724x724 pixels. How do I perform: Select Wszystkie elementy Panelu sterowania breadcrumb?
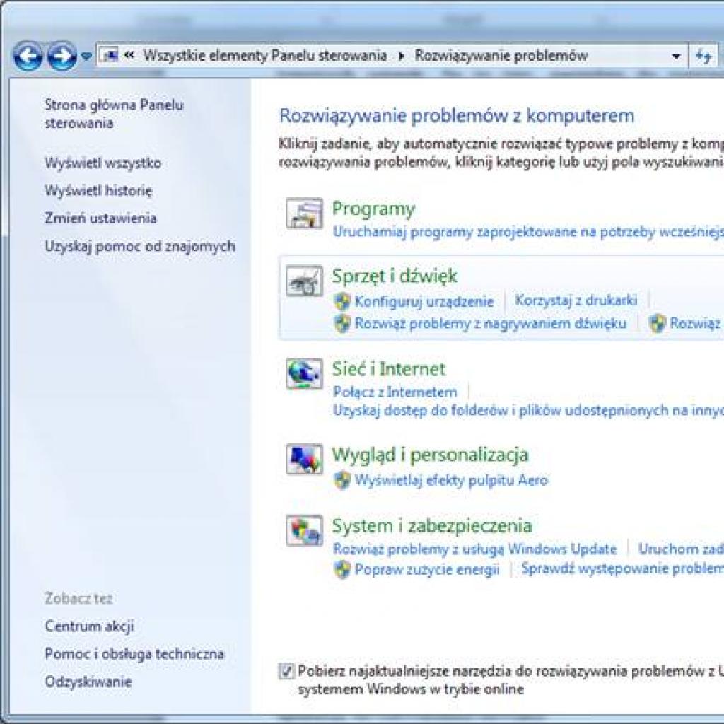tap(265, 56)
